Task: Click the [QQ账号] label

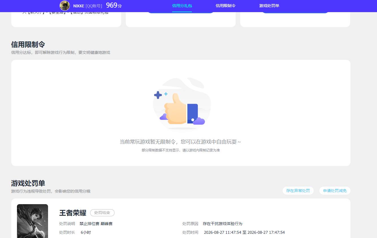Action: coord(94,6)
